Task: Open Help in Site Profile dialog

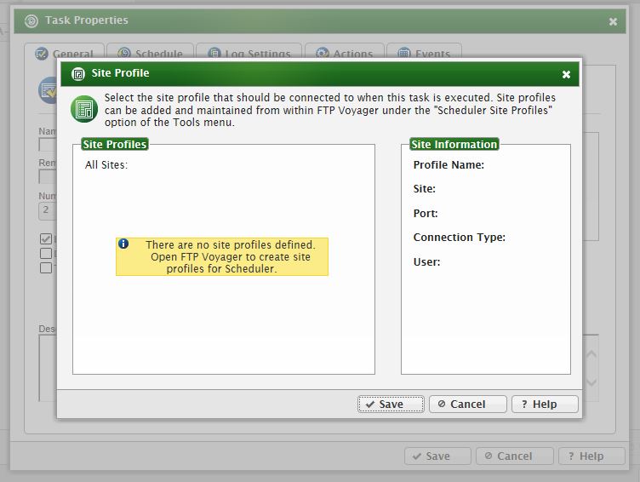Action: pyautogui.click(x=545, y=404)
